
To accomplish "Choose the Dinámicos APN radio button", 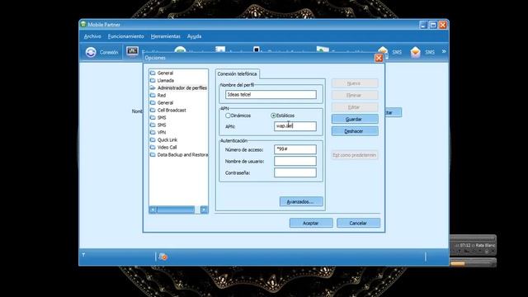I will (228, 115).
